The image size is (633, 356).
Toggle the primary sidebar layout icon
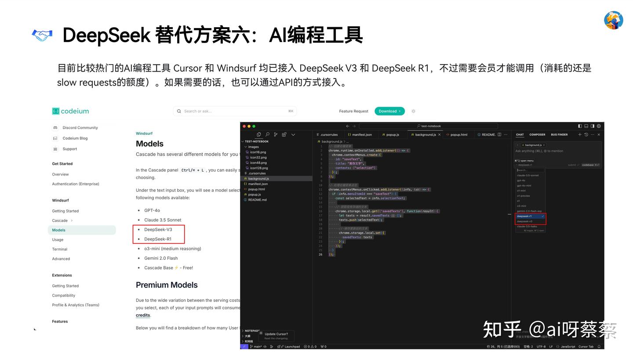pyautogui.click(x=580, y=126)
